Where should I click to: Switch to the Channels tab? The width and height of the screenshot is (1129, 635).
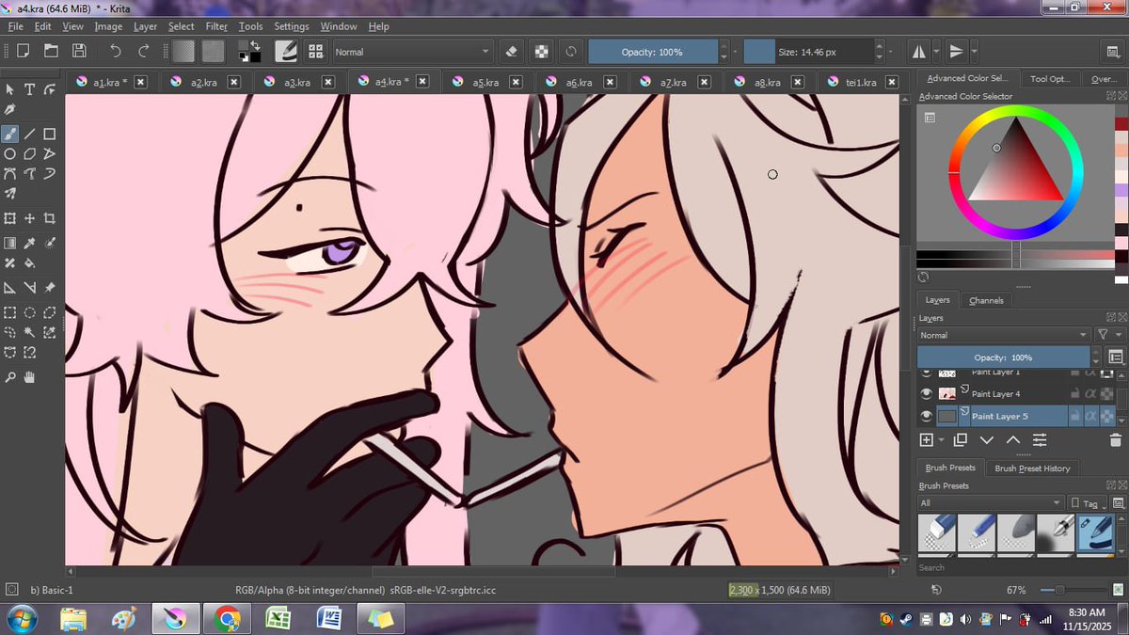986,300
